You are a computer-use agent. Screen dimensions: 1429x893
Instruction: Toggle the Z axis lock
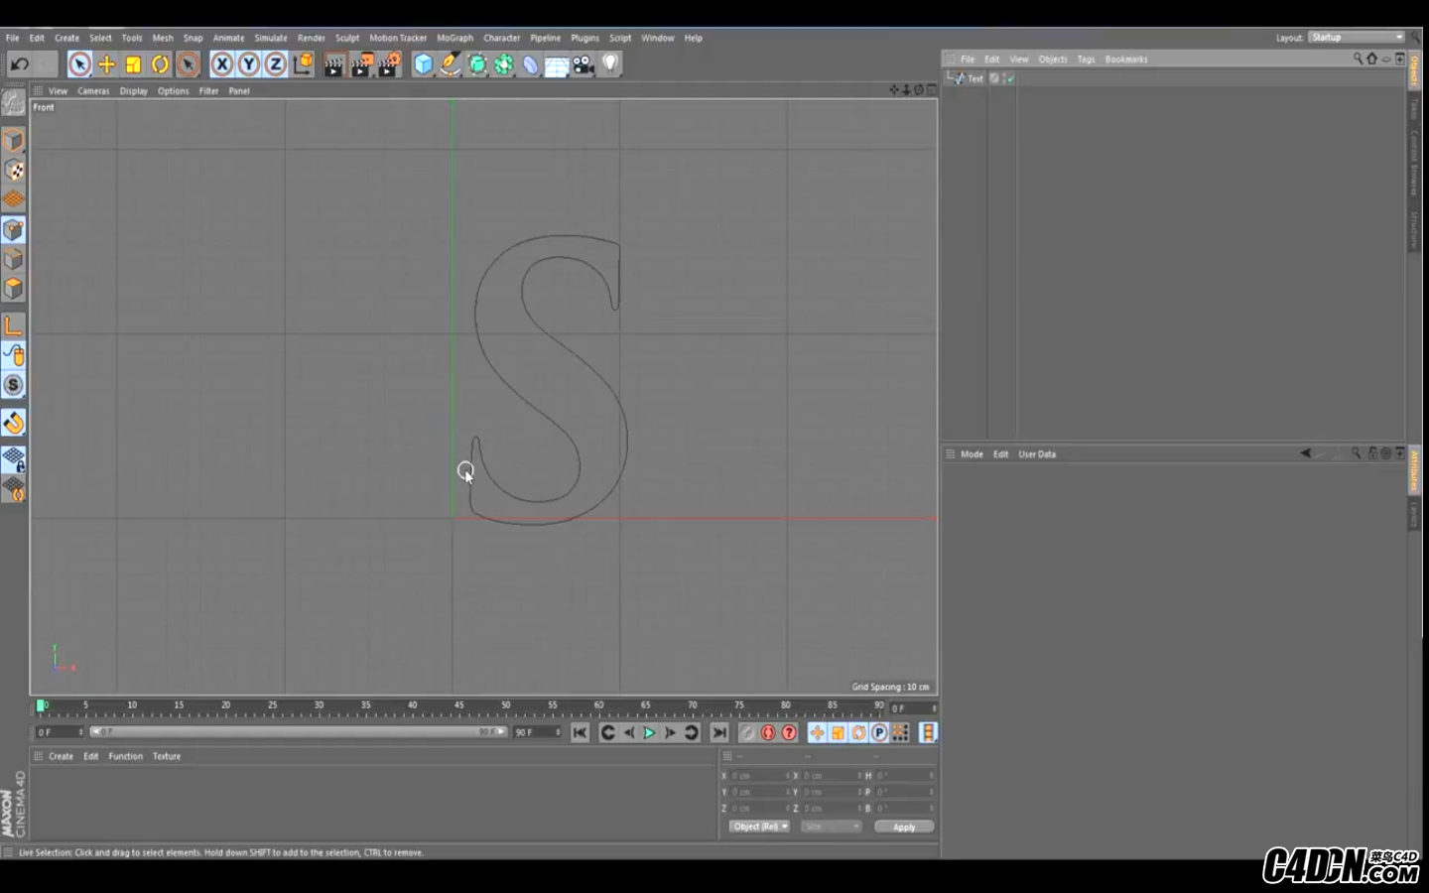pos(276,64)
